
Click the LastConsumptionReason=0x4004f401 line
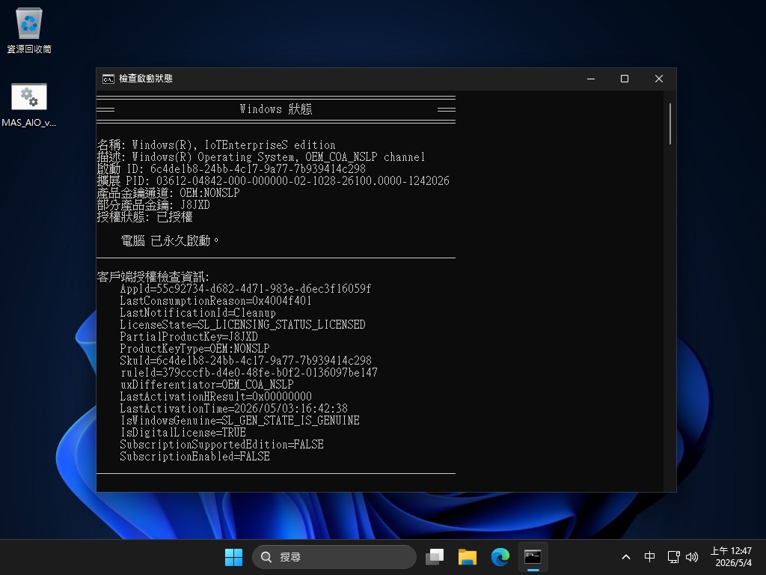click(x=216, y=301)
